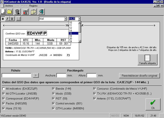
Task: Click the Anchura width input field
Action: pos(61,75)
